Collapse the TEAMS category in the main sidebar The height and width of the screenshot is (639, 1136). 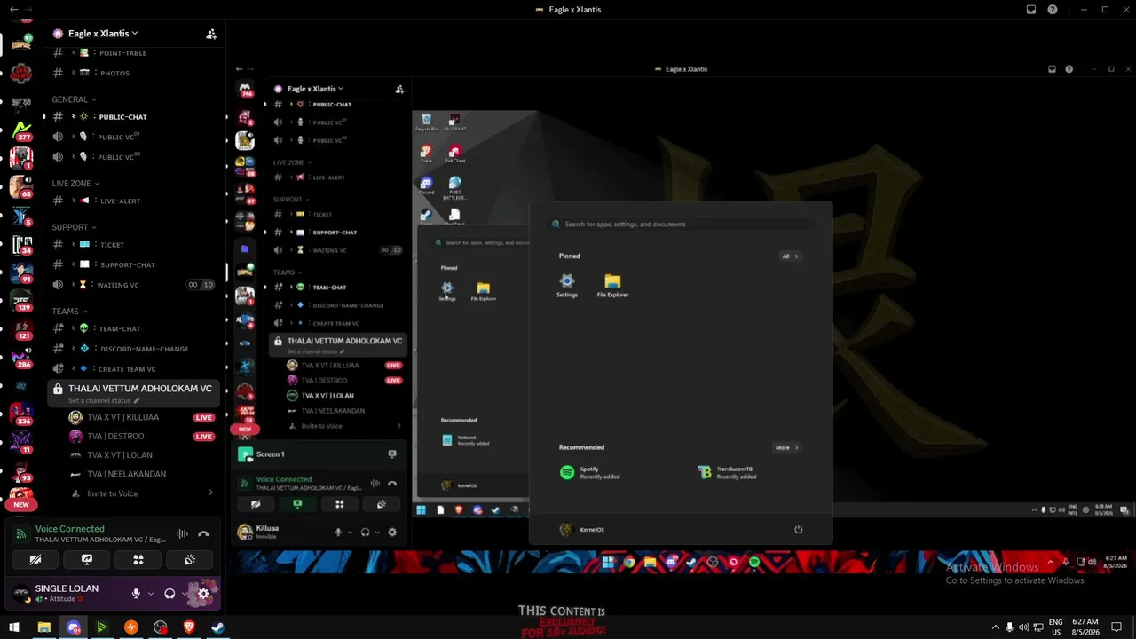click(x=69, y=312)
